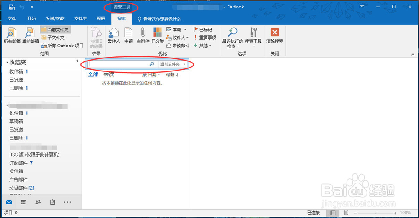Click the 搜索工具 contextual tab label
The height and width of the screenshot is (218, 419).
coord(122,7)
